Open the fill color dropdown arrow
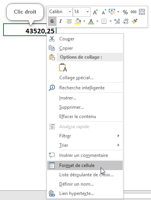 84,21
